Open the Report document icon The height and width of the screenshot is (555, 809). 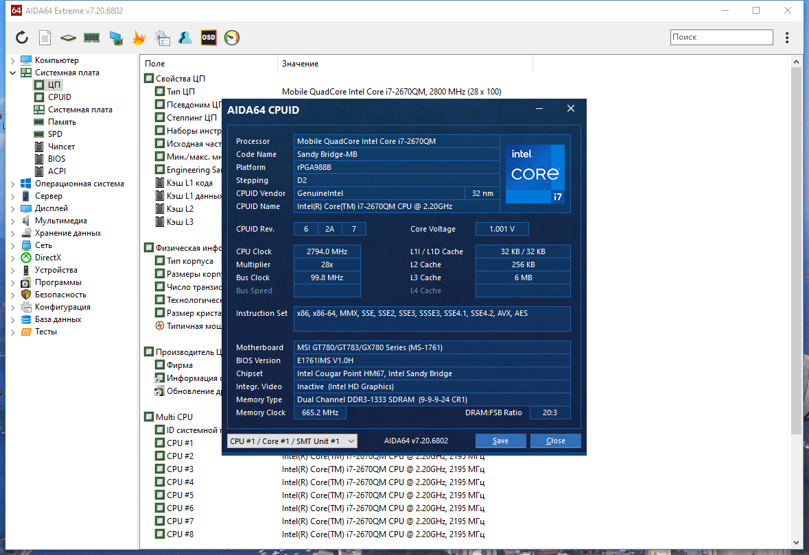click(x=45, y=38)
